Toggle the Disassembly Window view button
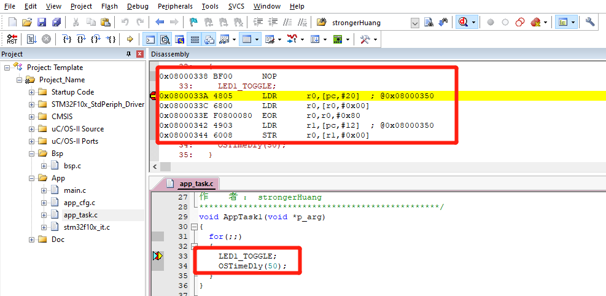The height and width of the screenshot is (296, 606). coord(165,39)
